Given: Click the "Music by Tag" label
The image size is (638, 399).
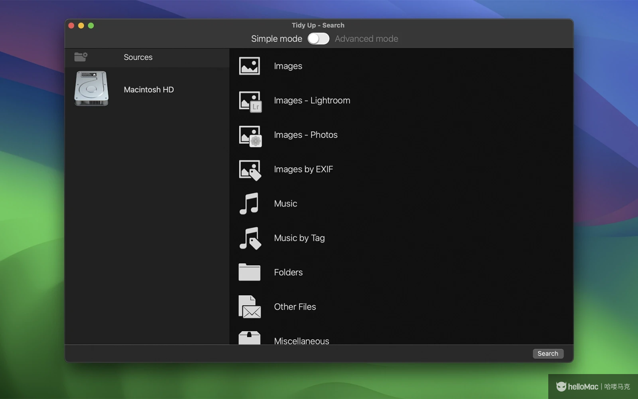Looking at the screenshot, I should (x=300, y=238).
